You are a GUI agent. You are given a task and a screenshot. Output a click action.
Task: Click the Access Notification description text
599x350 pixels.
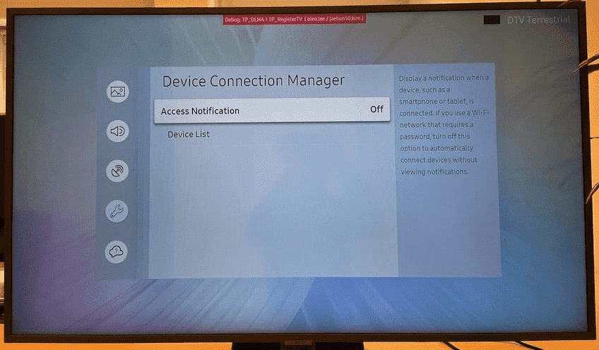pos(444,124)
